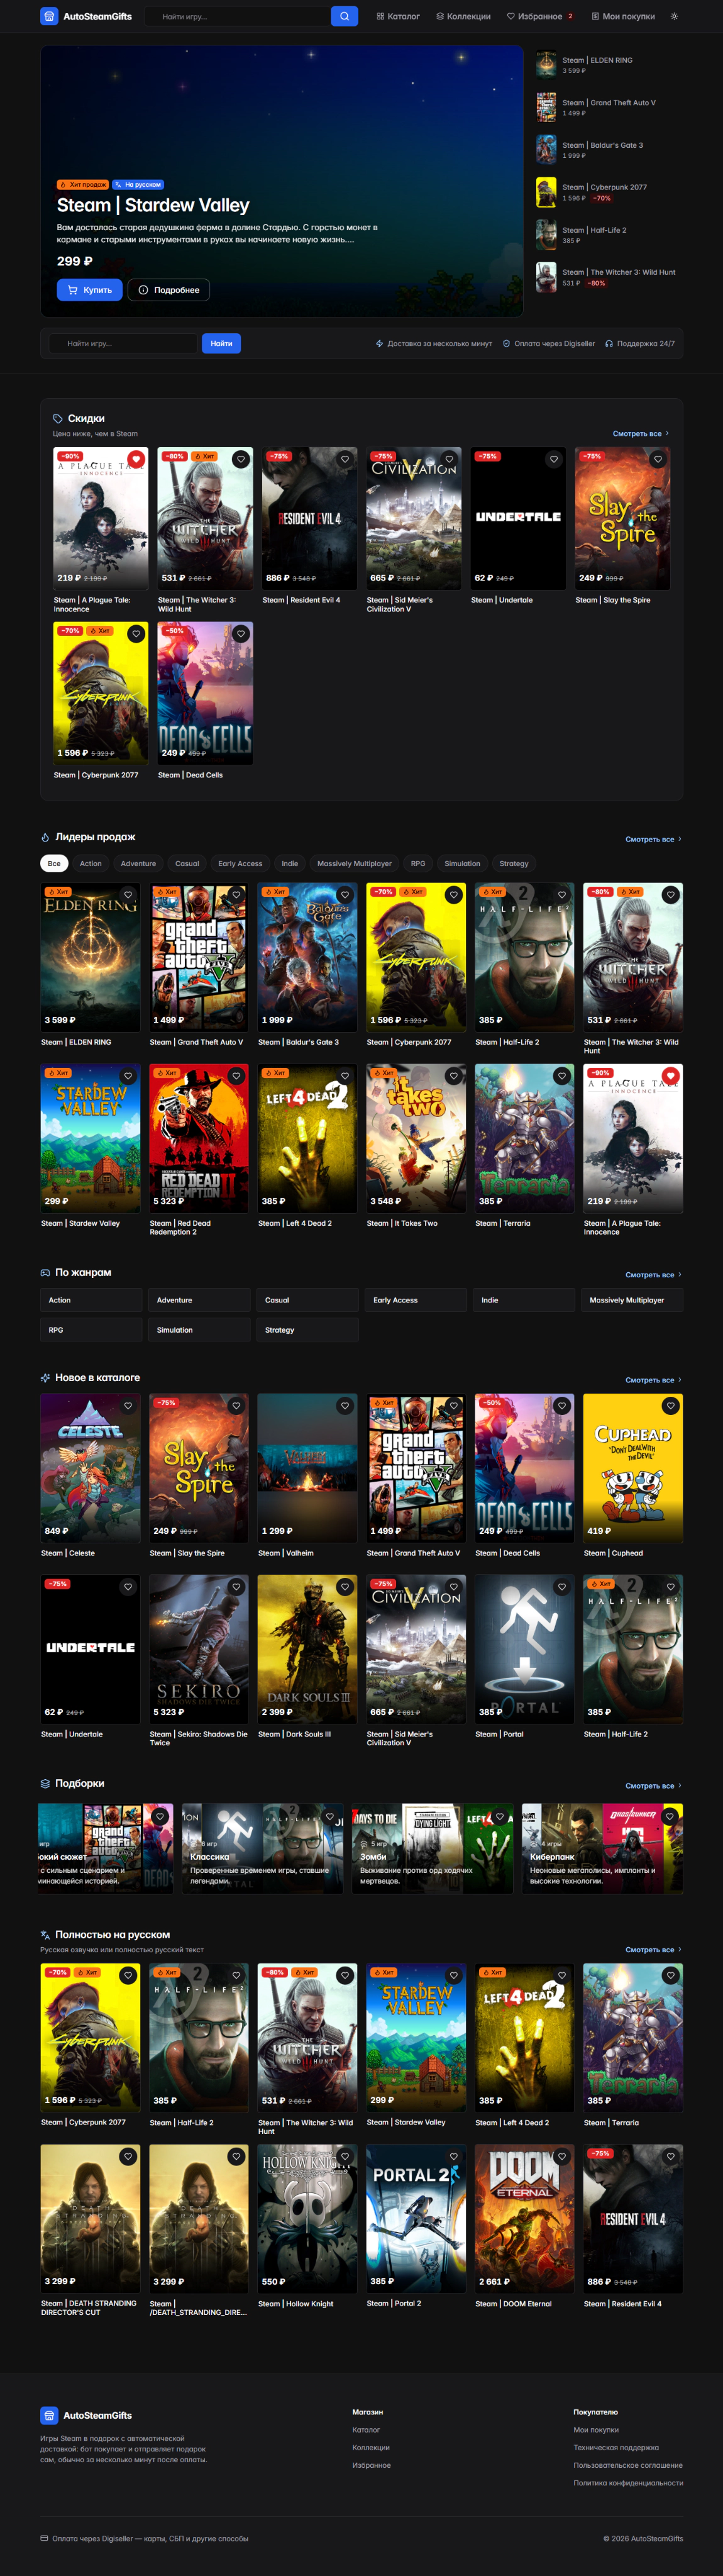Favorite Dark Souls III heart icon
This screenshot has width=723, height=2576.
[345, 1587]
